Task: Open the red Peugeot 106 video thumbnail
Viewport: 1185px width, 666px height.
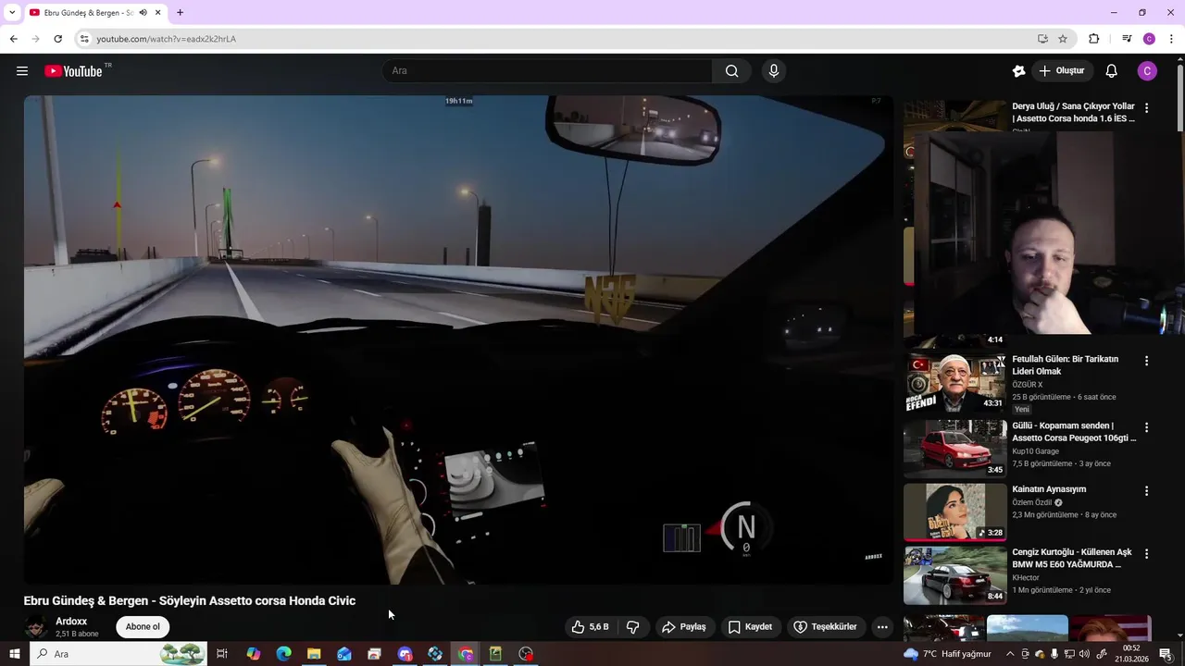Action: point(954,449)
